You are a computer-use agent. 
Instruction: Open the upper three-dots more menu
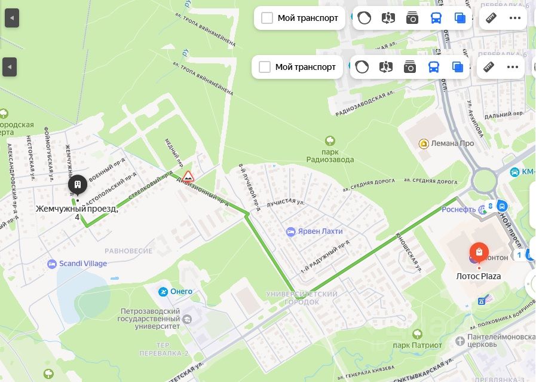515,18
